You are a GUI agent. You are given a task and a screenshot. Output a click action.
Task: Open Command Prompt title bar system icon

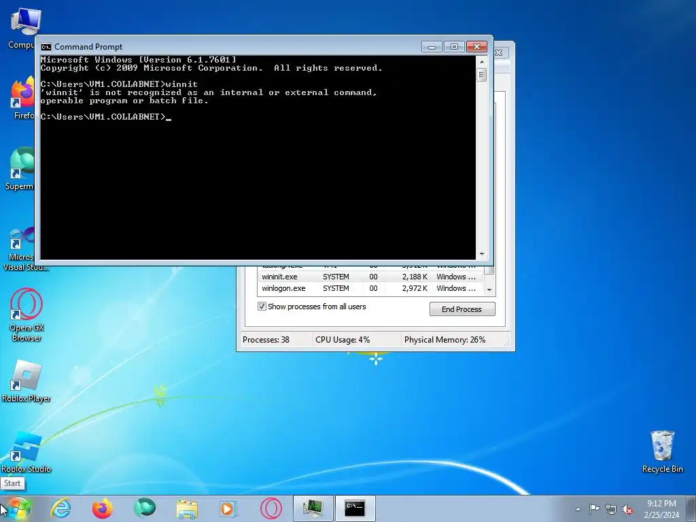click(x=46, y=47)
